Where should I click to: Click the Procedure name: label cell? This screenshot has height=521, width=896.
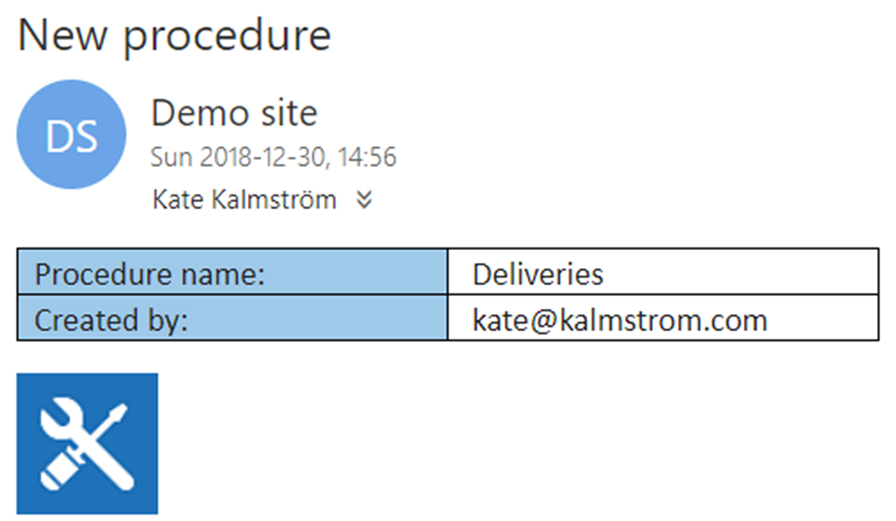click(x=232, y=272)
